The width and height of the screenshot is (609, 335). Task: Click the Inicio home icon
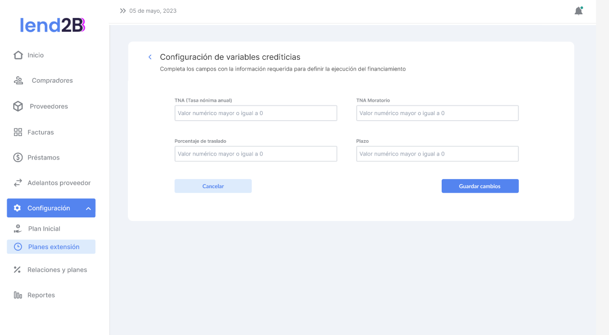[x=18, y=55]
